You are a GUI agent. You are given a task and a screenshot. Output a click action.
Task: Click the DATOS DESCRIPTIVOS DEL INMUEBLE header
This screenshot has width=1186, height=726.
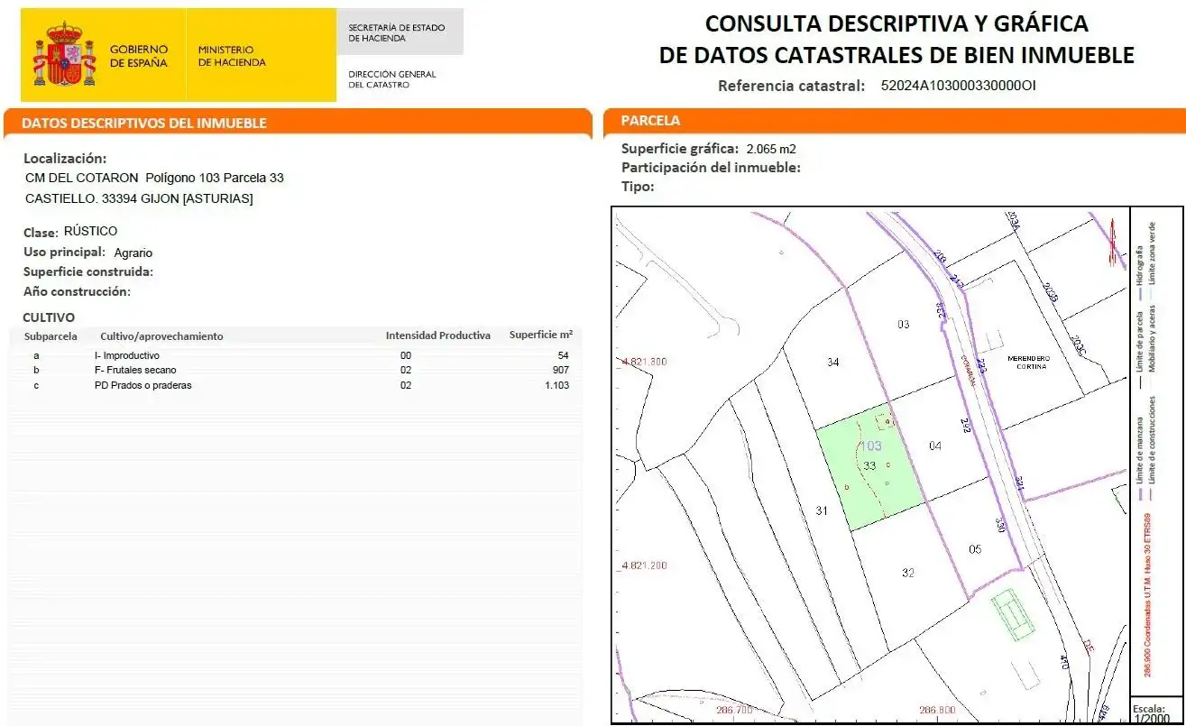(x=144, y=123)
